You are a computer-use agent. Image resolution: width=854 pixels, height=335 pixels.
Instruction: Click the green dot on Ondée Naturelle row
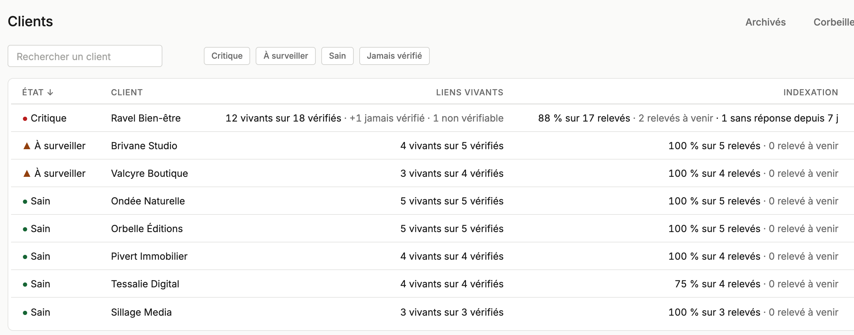point(25,202)
